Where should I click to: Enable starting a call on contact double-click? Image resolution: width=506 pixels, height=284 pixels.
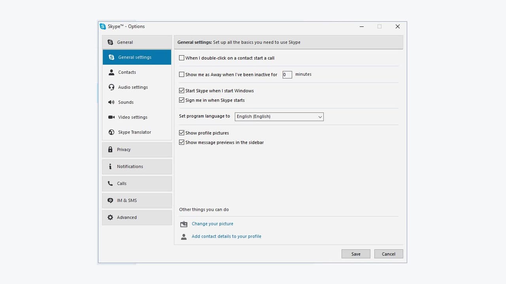coord(181,58)
